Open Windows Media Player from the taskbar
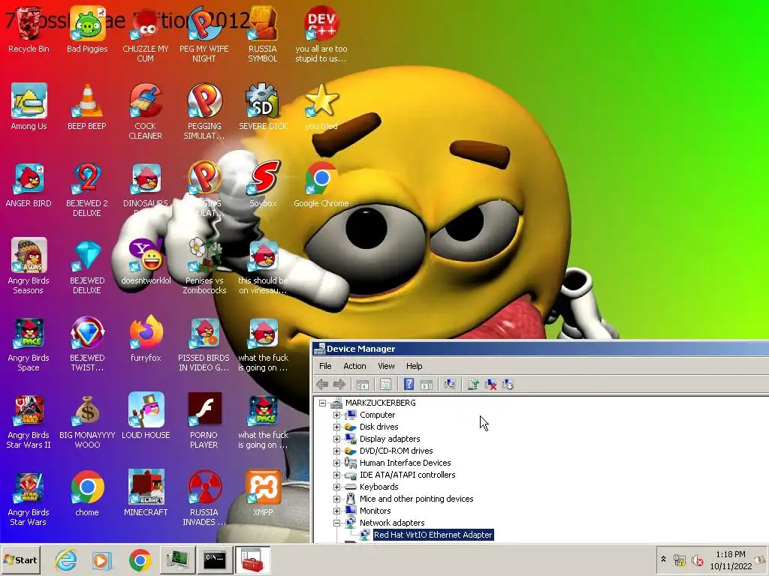The width and height of the screenshot is (769, 576). pos(102,559)
